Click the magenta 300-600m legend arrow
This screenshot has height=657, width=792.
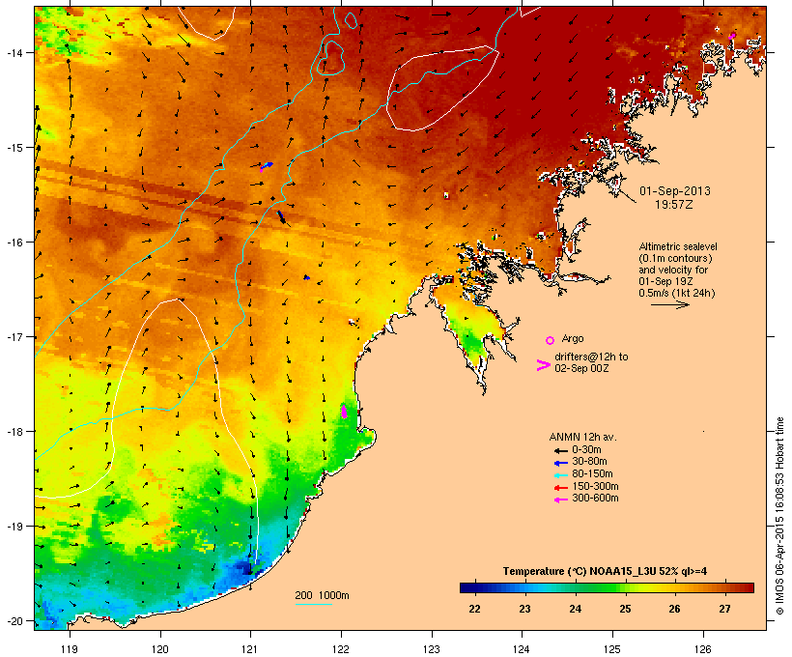click(x=560, y=500)
